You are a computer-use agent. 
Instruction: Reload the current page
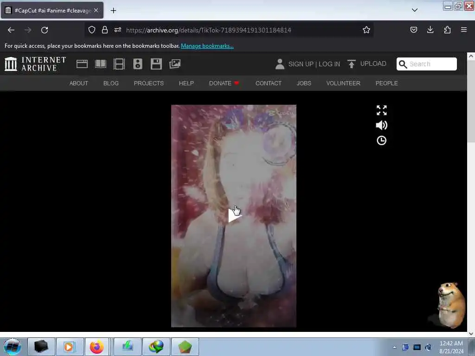click(45, 30)
